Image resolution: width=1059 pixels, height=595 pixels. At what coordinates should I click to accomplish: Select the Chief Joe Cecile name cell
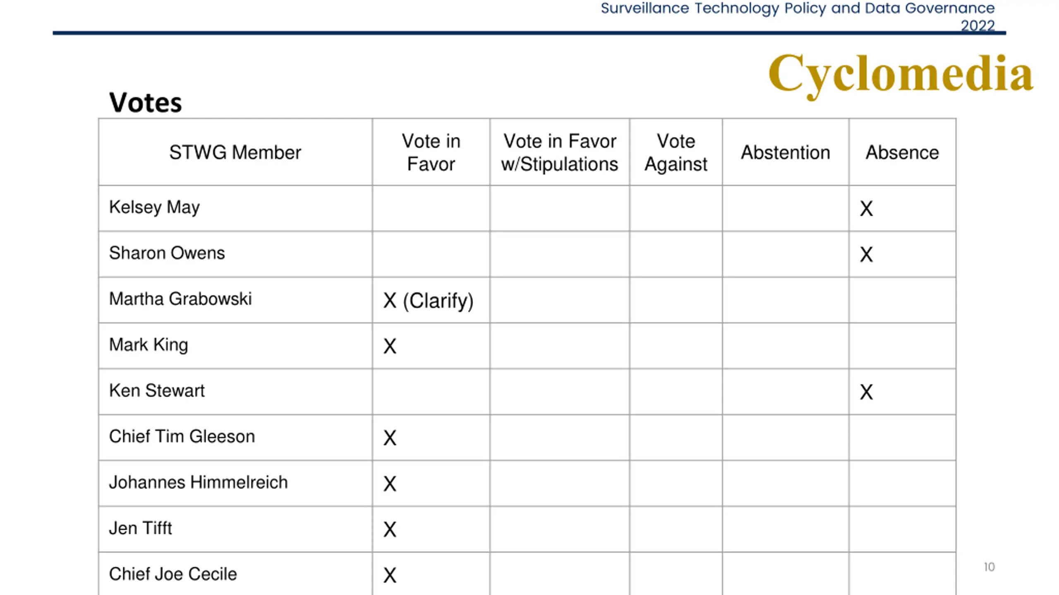click(173, 574)
